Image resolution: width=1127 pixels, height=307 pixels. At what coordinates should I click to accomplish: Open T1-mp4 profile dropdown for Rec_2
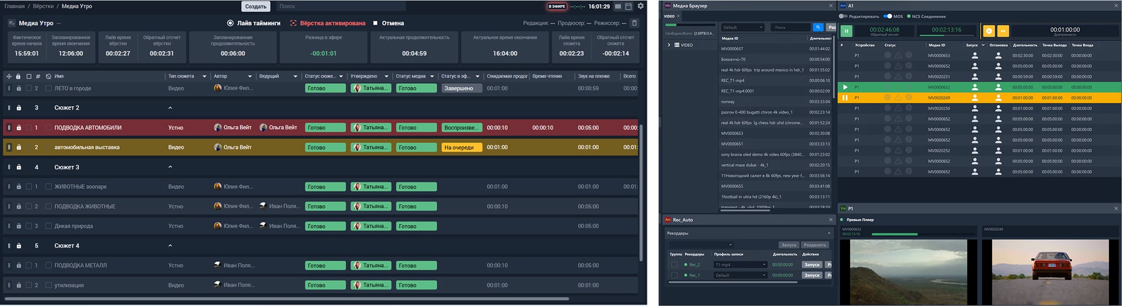(x=740, y=265)
